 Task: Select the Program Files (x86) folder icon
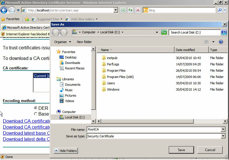pyautogui.click(x=104, y=77)
